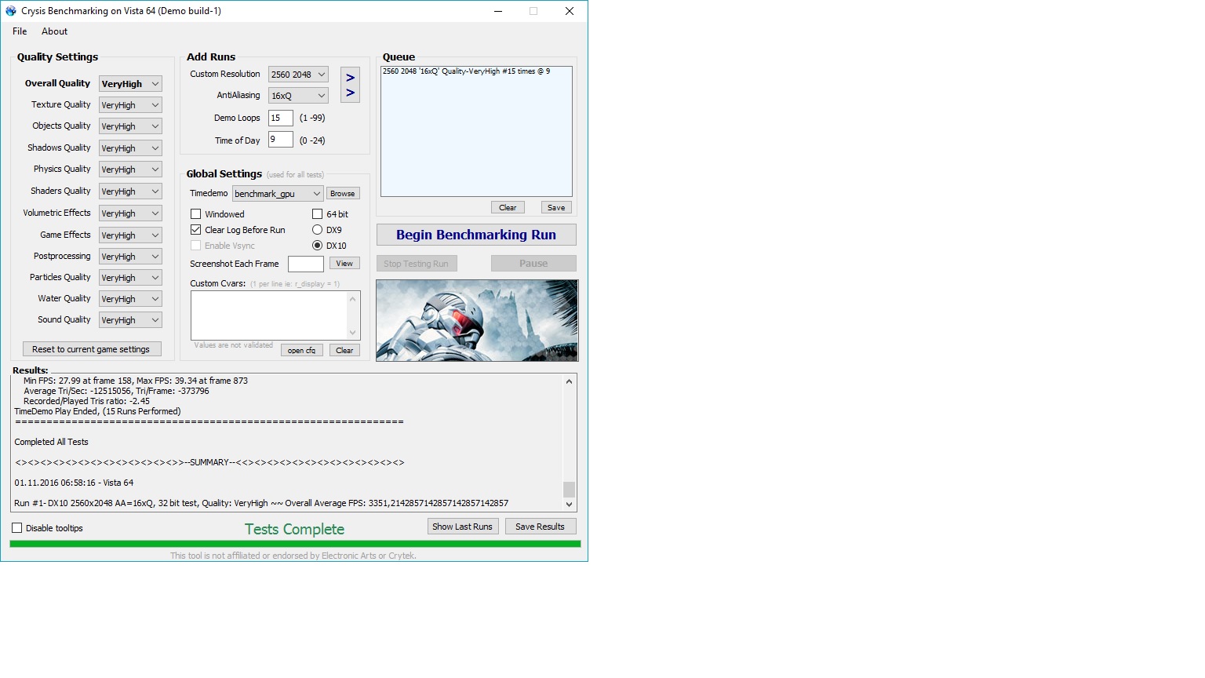Minimize the Crysis Benchmarking window
Screen dimensions: 1205x678
tap(499, 11)
